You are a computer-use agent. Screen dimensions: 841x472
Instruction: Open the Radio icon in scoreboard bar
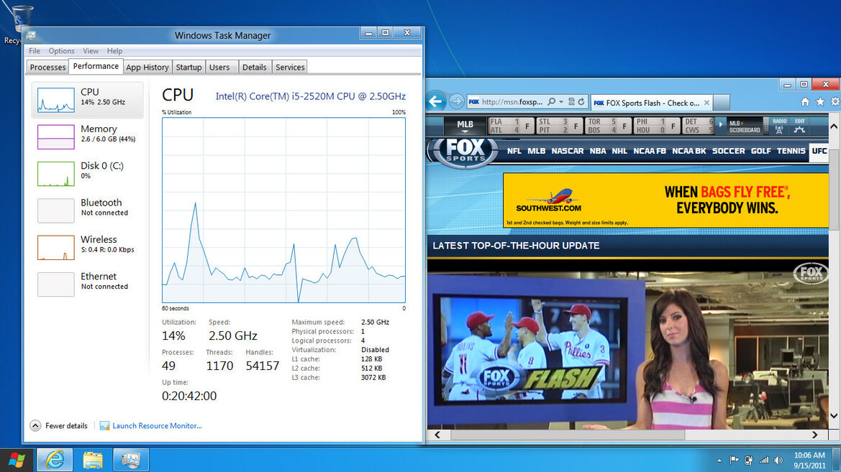tap(779, 126)
